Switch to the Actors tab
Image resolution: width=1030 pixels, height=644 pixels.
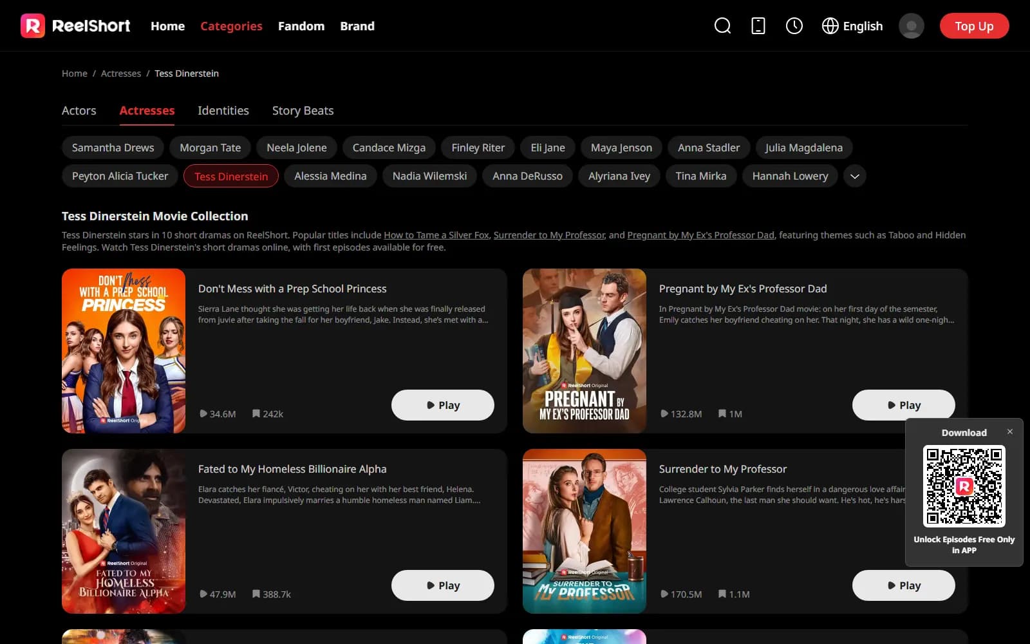[x=79, y=111]
